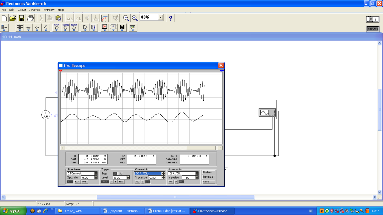The image size is (383, 215).
Task: Save the circuit with floppy icon
Action: point(21,18)
